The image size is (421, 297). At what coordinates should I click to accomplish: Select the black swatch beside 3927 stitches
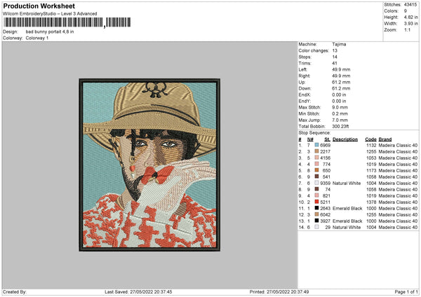coord(316,221)
